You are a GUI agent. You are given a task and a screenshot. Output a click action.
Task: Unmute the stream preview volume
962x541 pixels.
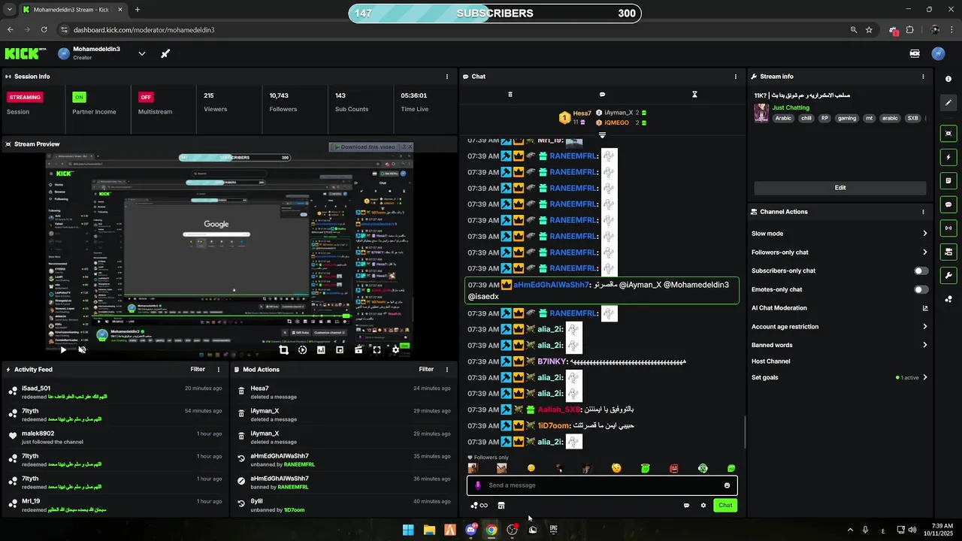click(82, 349)
